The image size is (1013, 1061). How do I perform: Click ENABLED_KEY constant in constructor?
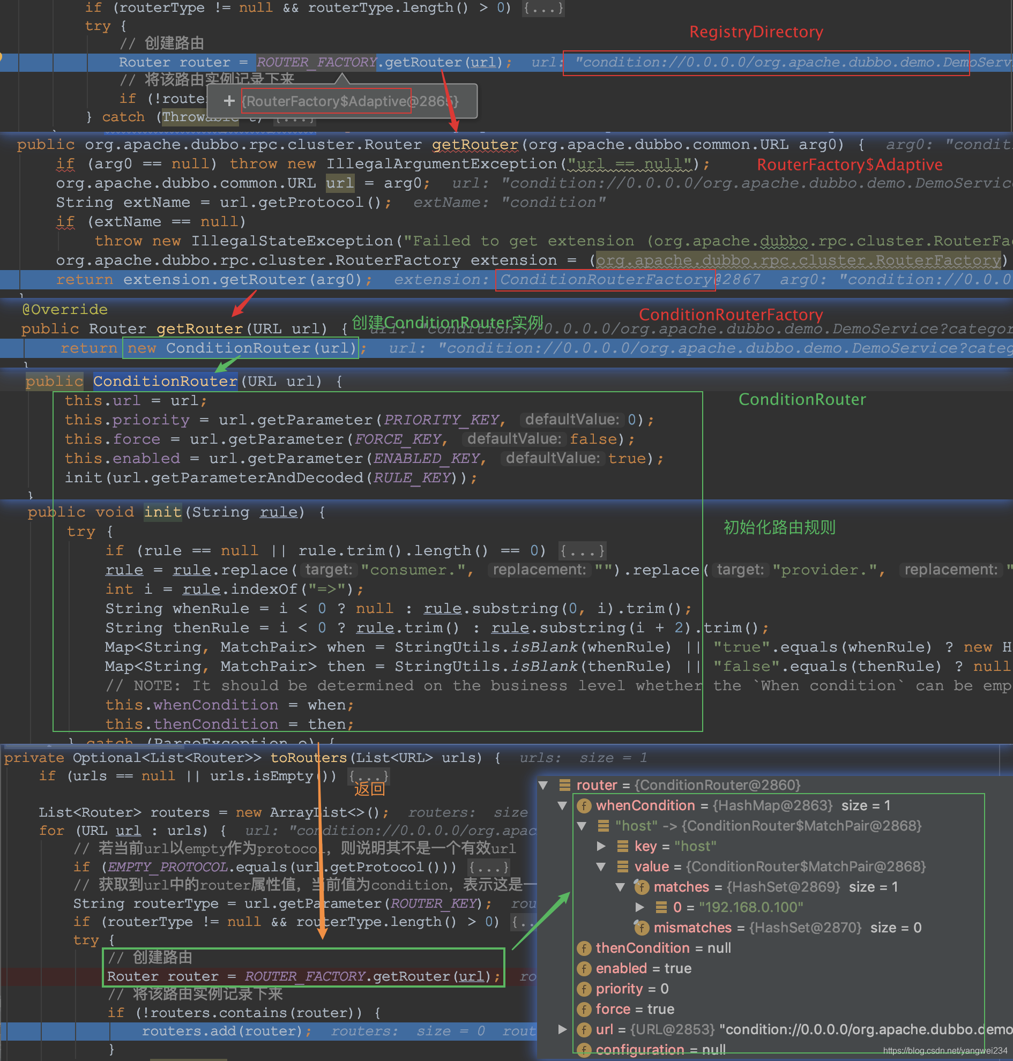[x=427, y=458]
